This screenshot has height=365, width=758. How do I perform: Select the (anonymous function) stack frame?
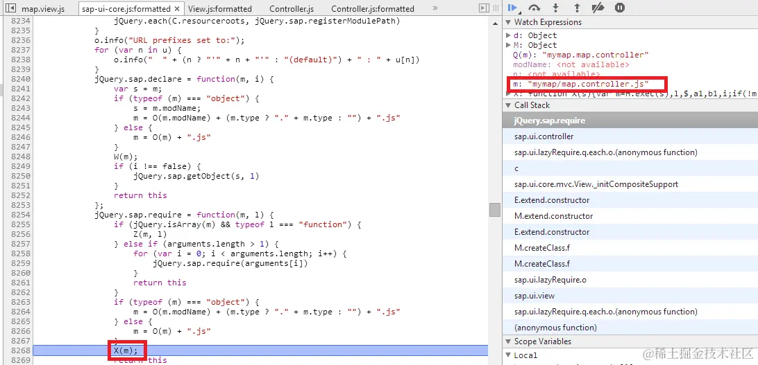click(630, 328)
